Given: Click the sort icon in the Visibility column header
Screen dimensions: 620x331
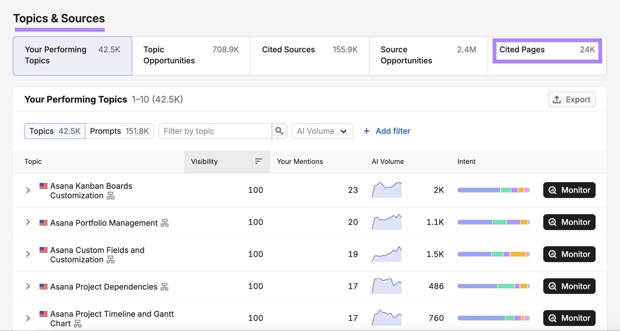Looking at the screenshot, I should [258, 161].
